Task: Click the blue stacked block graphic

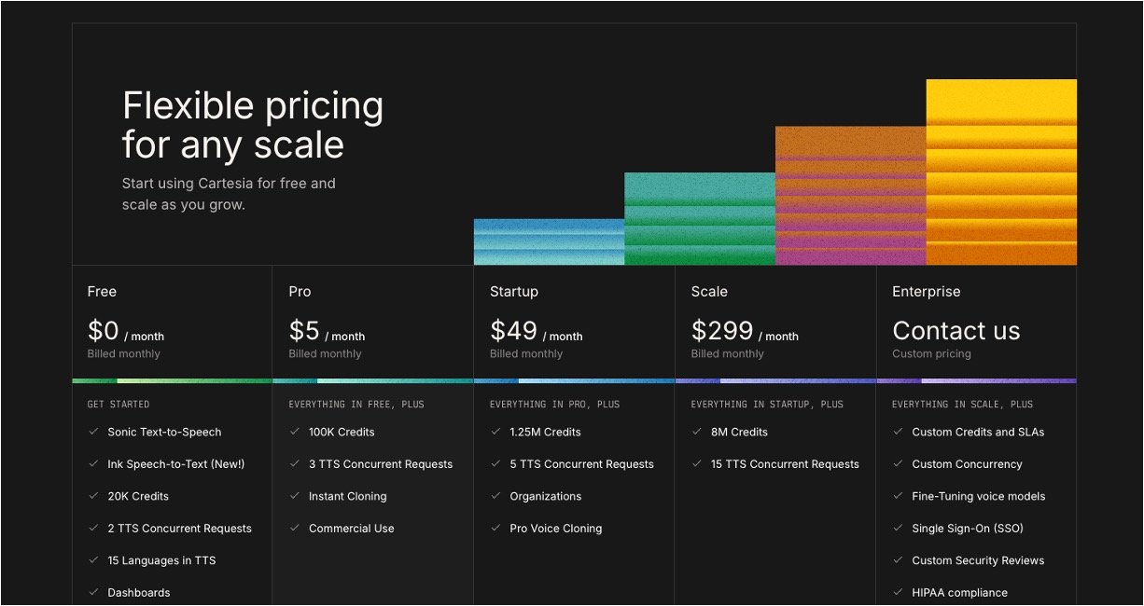Action: 549,242
